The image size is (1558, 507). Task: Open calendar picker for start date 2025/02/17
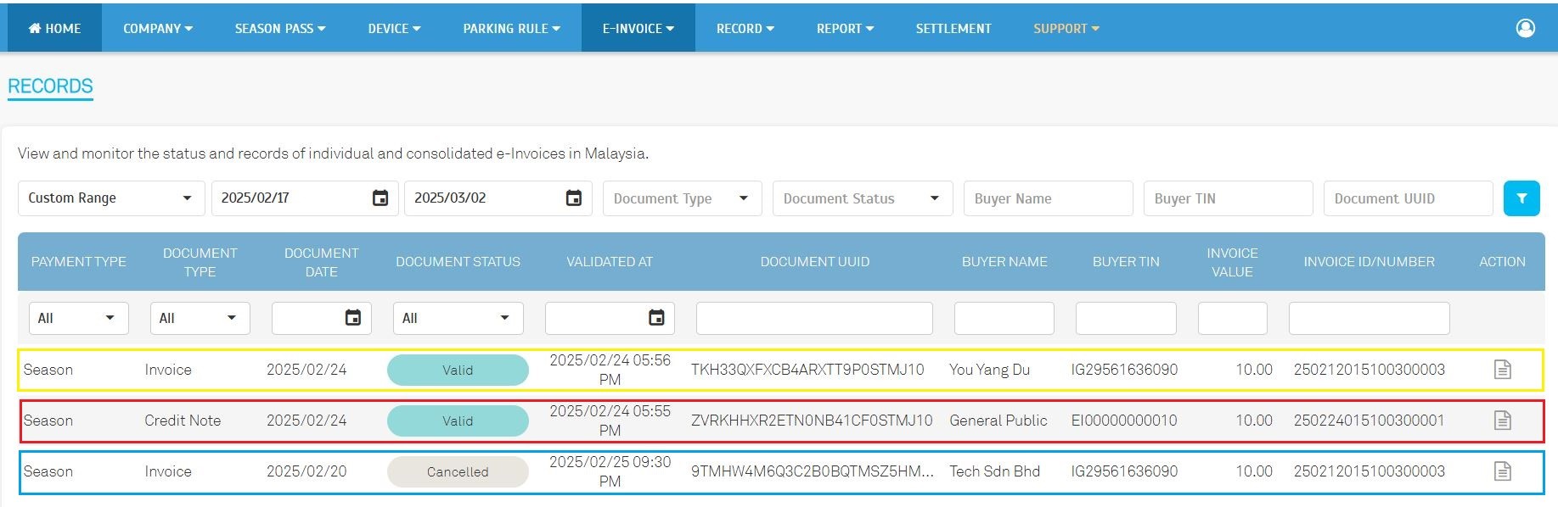pos(380,198)
